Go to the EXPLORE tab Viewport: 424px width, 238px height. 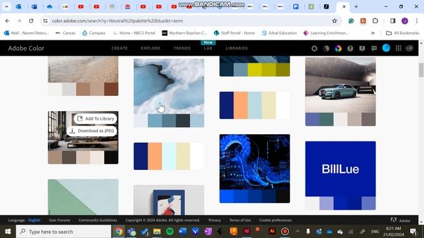point(150,48)
